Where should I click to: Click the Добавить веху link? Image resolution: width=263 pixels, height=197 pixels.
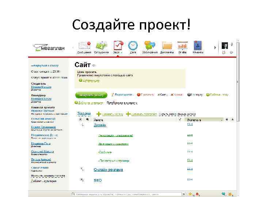pyautogui.click(x=217, y=94)
